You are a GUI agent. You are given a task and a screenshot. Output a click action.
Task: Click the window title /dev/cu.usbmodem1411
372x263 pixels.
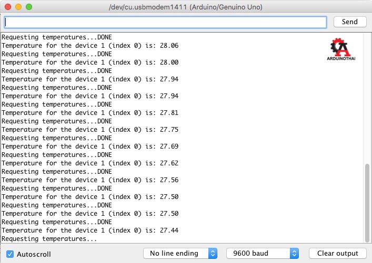click(185, 7)
